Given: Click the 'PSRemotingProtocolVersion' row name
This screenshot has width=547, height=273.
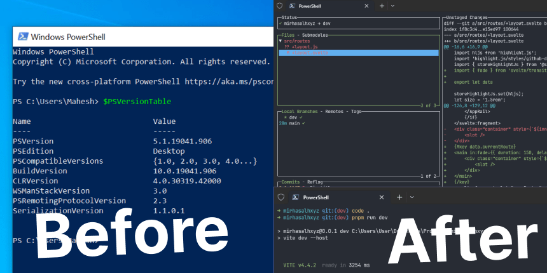Looking at the screenshot, I should point(69,201).
